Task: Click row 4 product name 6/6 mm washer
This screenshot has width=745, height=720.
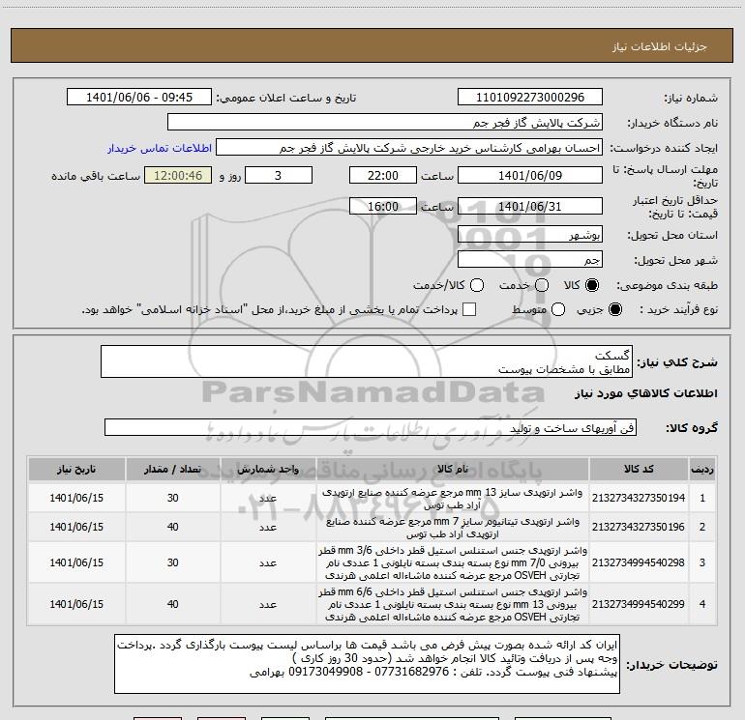Action: click(453, 605)
